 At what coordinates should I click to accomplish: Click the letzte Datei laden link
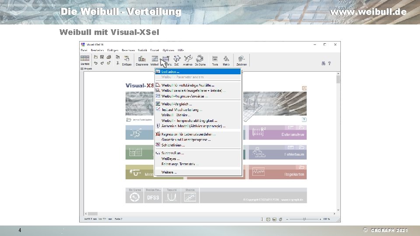click(140, 120)
